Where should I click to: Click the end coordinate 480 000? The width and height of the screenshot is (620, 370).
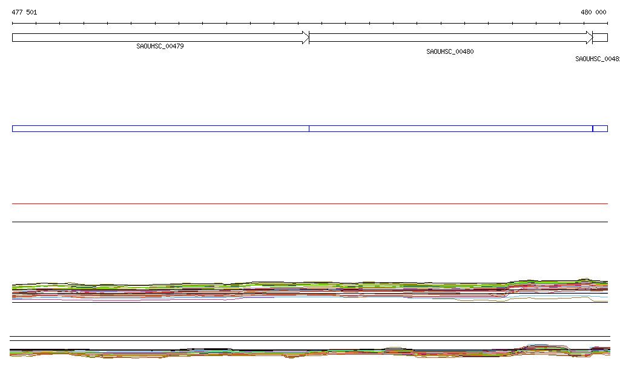coord(593,12)
